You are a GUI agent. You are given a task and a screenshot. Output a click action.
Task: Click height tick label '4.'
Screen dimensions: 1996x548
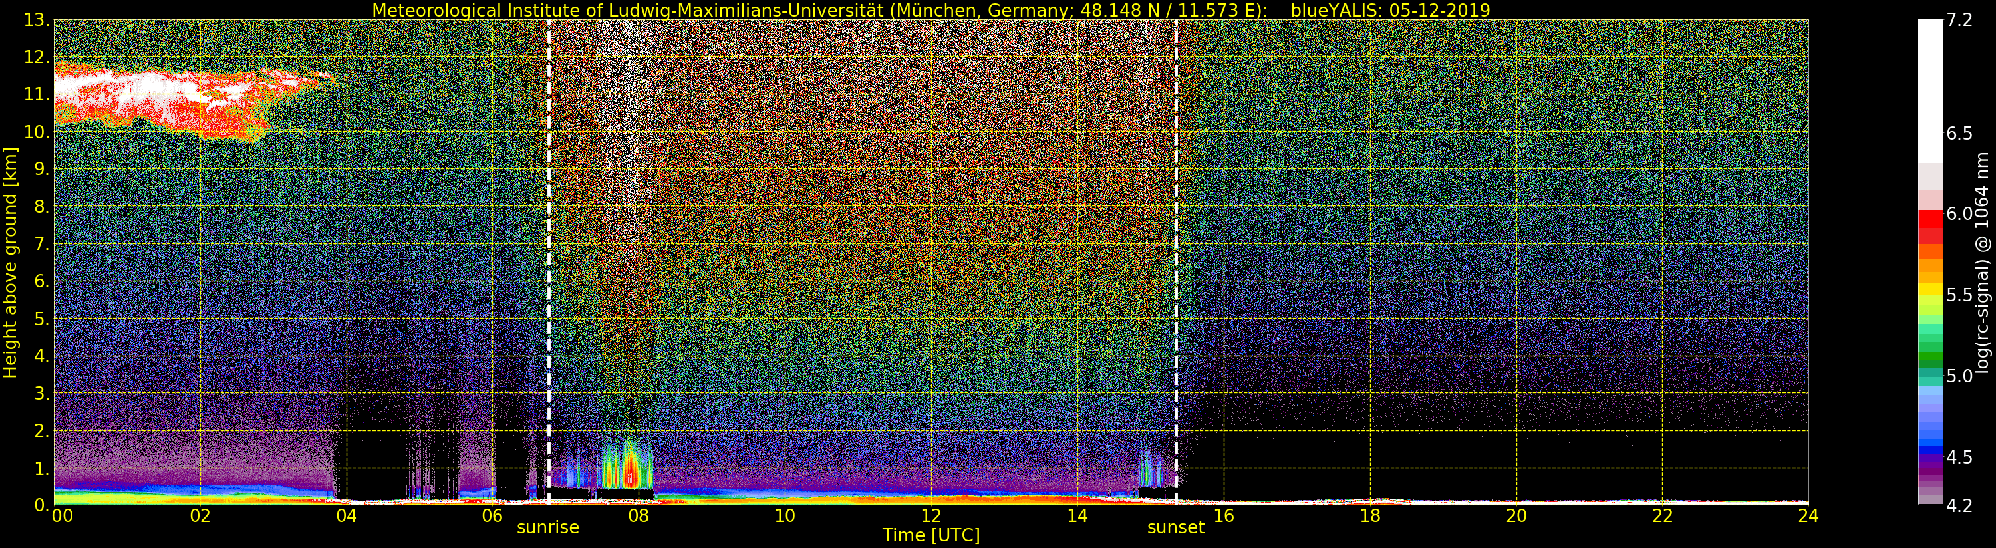[41, 356]
